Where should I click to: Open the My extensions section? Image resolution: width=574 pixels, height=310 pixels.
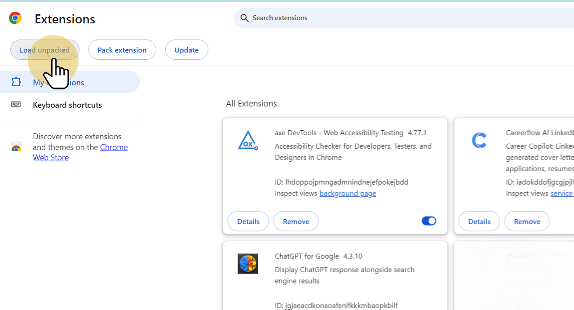[70, 82]
